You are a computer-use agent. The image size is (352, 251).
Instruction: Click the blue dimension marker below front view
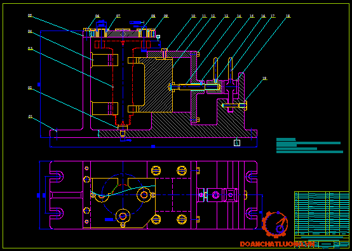[x=153, y=147]
